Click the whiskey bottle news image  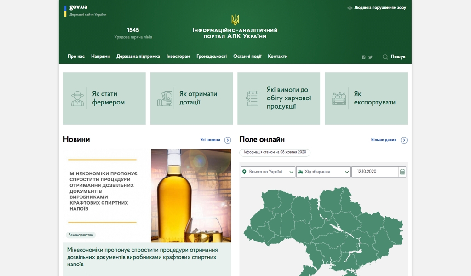[191, 195]
